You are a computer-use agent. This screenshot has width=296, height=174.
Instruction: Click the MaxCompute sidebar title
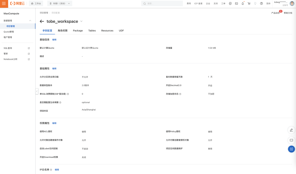(11, 14)
